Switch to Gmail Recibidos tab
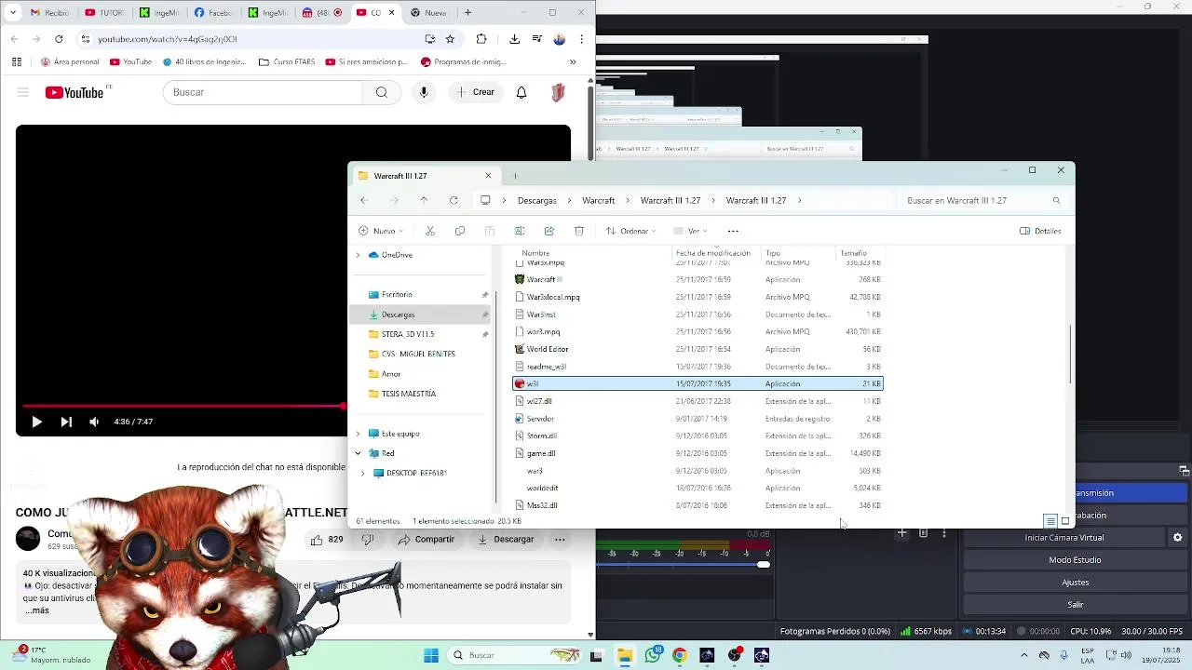The height and width of the screenshot is (670, 1192). pos(49,13)
